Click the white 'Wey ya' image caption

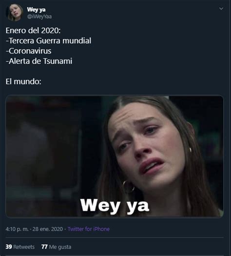(115, 206)
